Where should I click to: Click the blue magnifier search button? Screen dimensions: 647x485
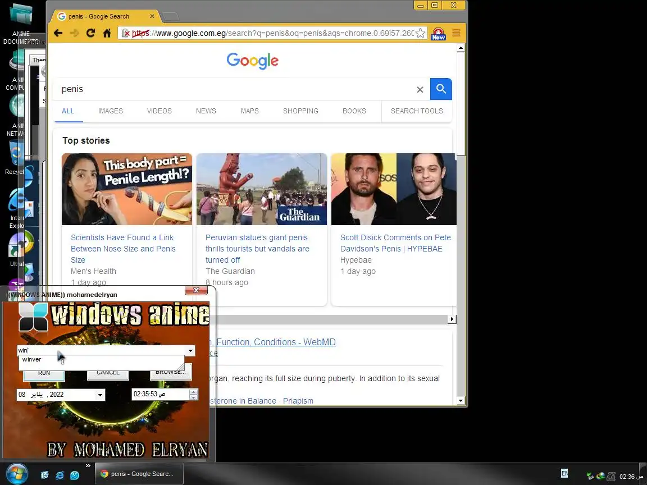(x=441, y=89)
